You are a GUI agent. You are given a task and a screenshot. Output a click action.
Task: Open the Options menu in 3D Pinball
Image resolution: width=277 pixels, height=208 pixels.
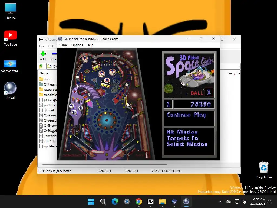pyautogui.click(x=77, y=45)
